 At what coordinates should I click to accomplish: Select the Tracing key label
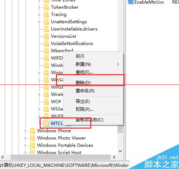pos(59,15)
